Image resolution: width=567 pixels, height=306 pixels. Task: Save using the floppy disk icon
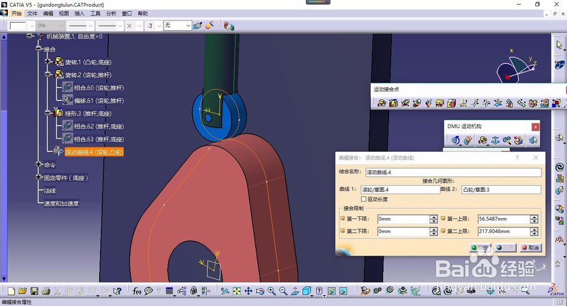[35, 291]
